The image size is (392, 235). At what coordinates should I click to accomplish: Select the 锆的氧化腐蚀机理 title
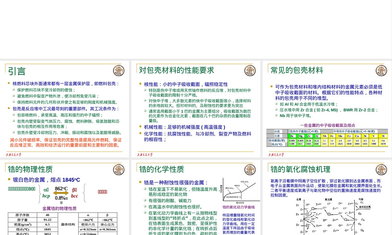pyautogui.click(x=300, y=169)
